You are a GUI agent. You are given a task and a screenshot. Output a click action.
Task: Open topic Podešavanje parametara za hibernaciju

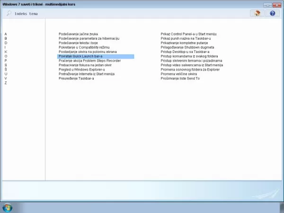point(89,38)
